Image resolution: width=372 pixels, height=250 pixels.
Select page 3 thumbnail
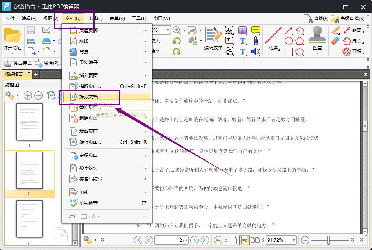[x=30, y=219]
